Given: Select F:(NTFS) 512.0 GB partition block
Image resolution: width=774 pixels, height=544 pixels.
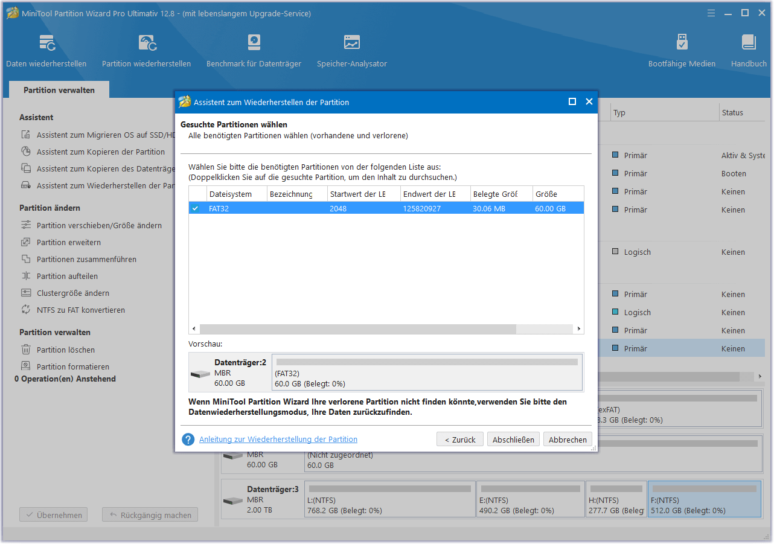Looking at the screenshot, I should [x=705, y=499].
